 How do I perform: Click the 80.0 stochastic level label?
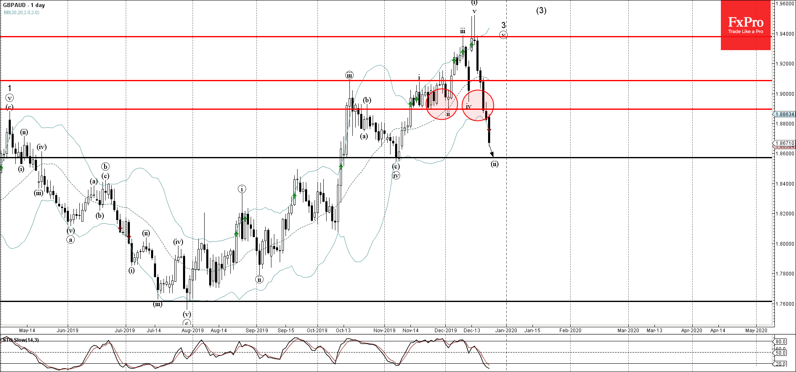point(781,342)
